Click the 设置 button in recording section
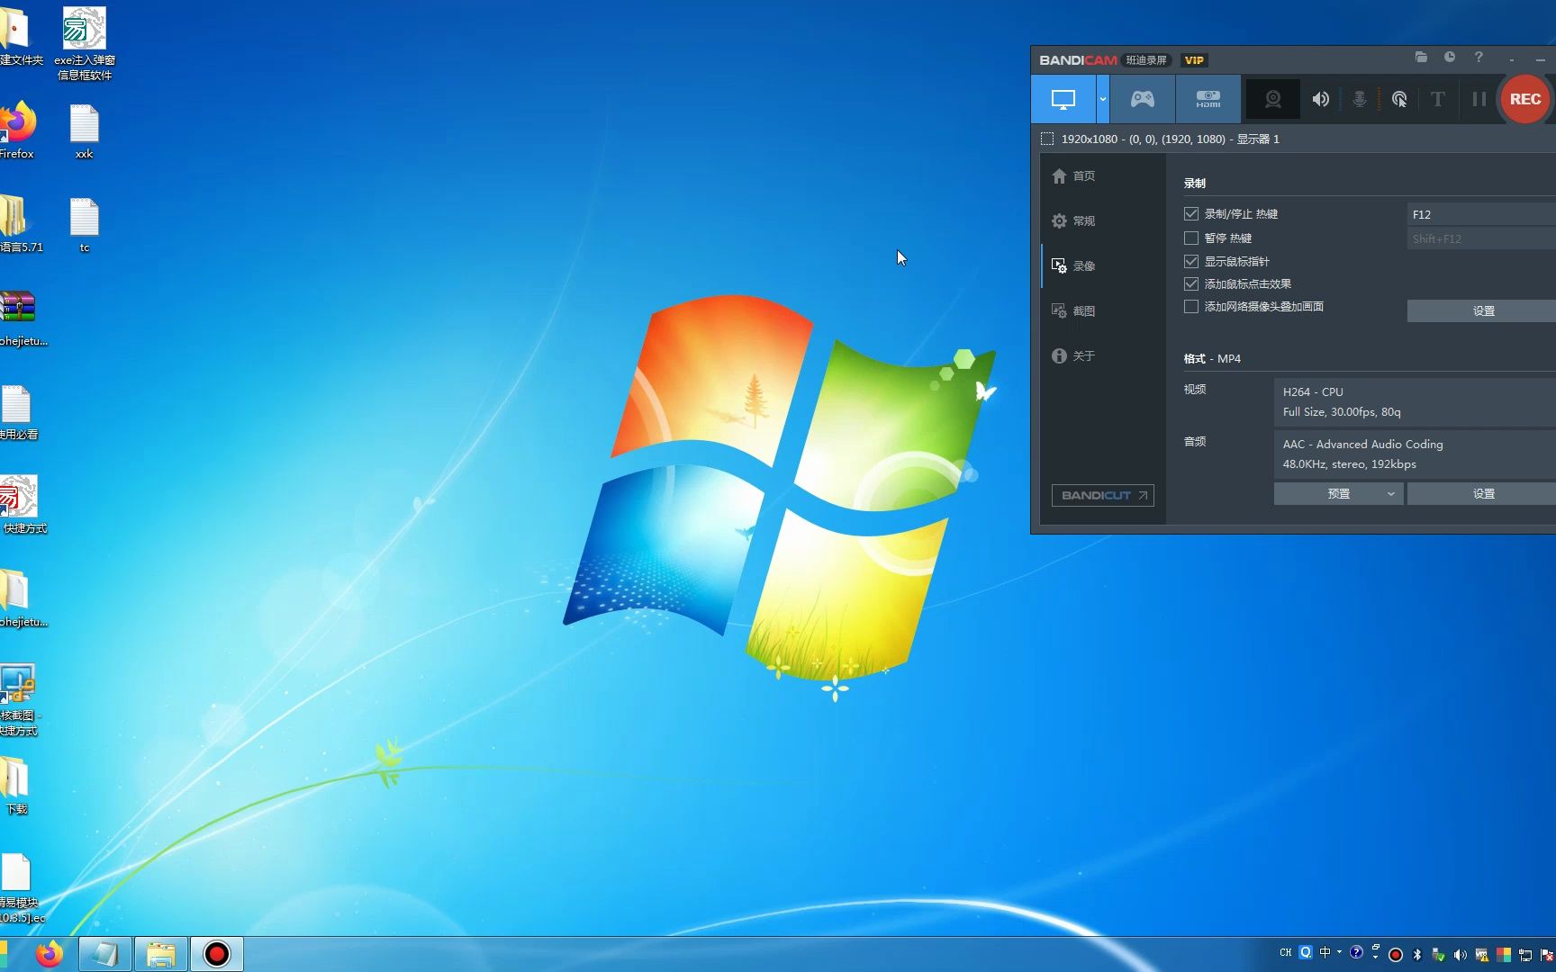 [1481, 311]
